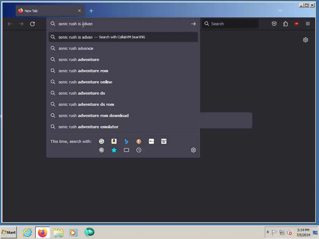Search history using the clock icon
Viewport: 319px width, 239px height.
point(139,150)
